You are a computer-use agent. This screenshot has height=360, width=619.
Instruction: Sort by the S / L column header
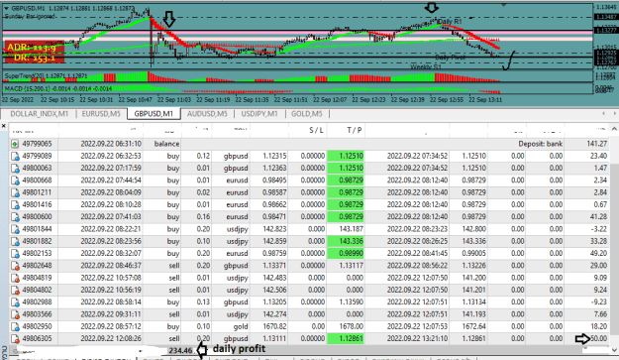(316, 130)
